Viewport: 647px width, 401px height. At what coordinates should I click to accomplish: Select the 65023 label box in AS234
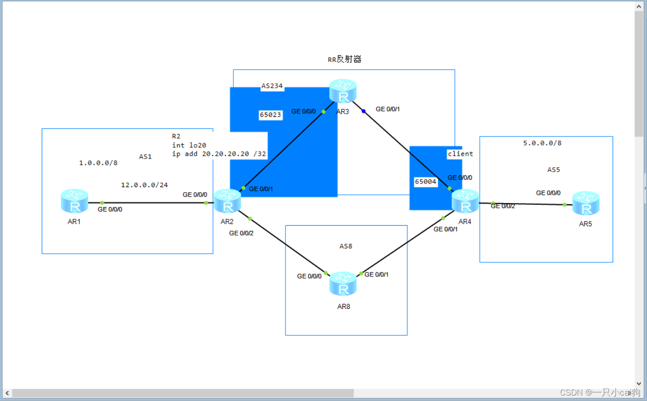pyautogui.click(x=270, y=115)
